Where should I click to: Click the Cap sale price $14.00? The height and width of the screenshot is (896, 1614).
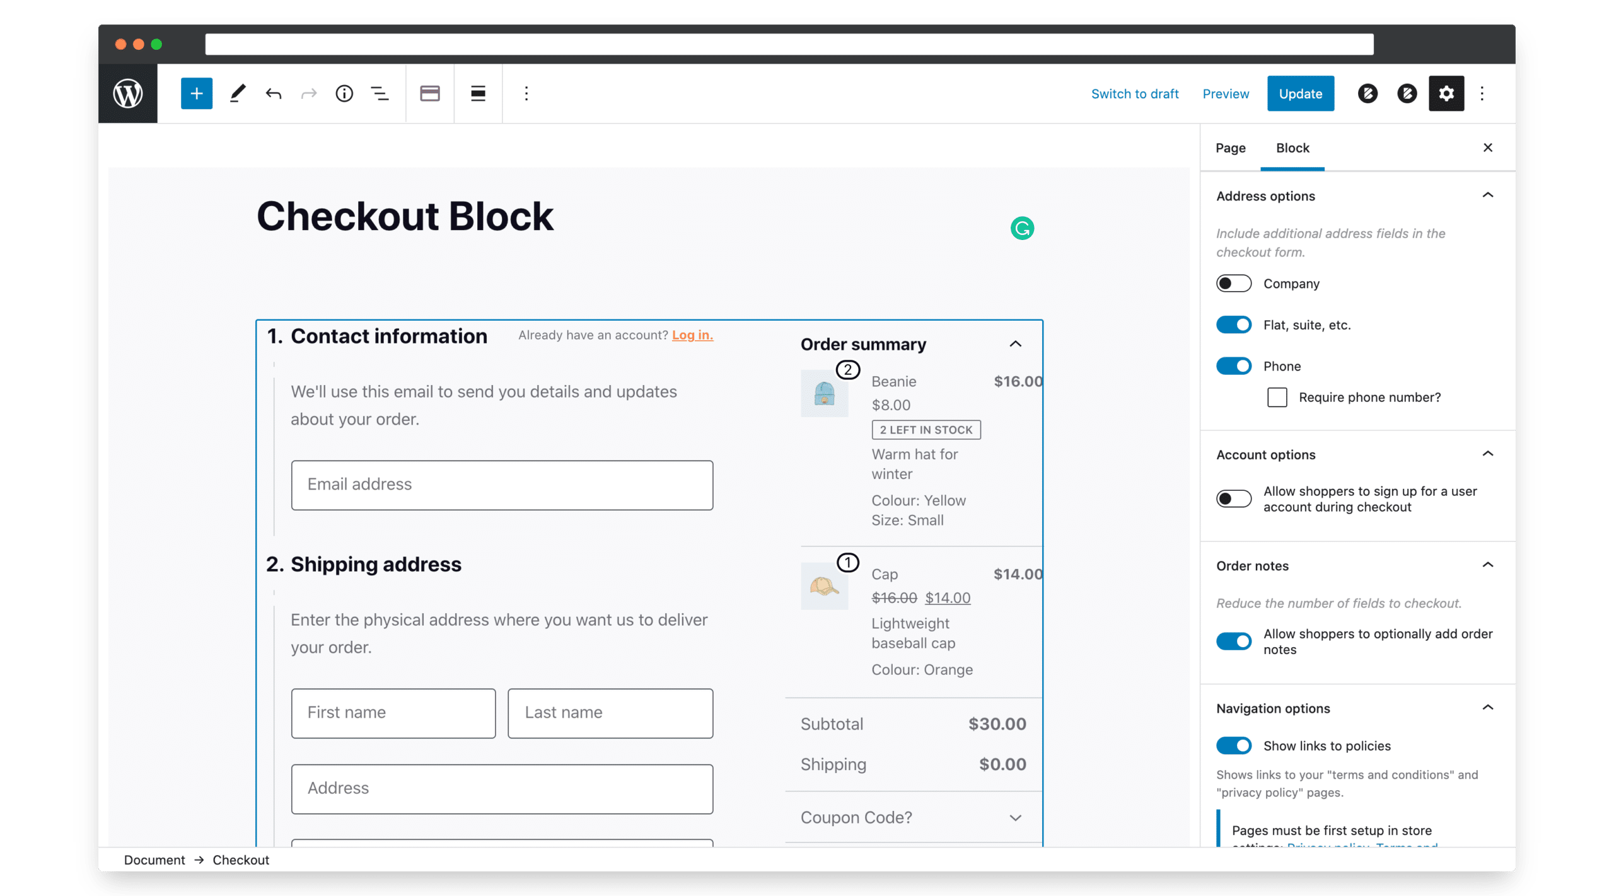(948, 598)
